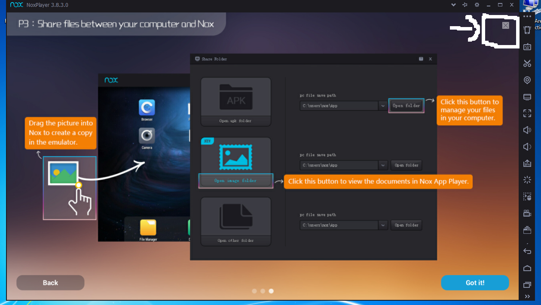Click the apk save path field
This screenshot has width=541, height=305.
(339, 106)
